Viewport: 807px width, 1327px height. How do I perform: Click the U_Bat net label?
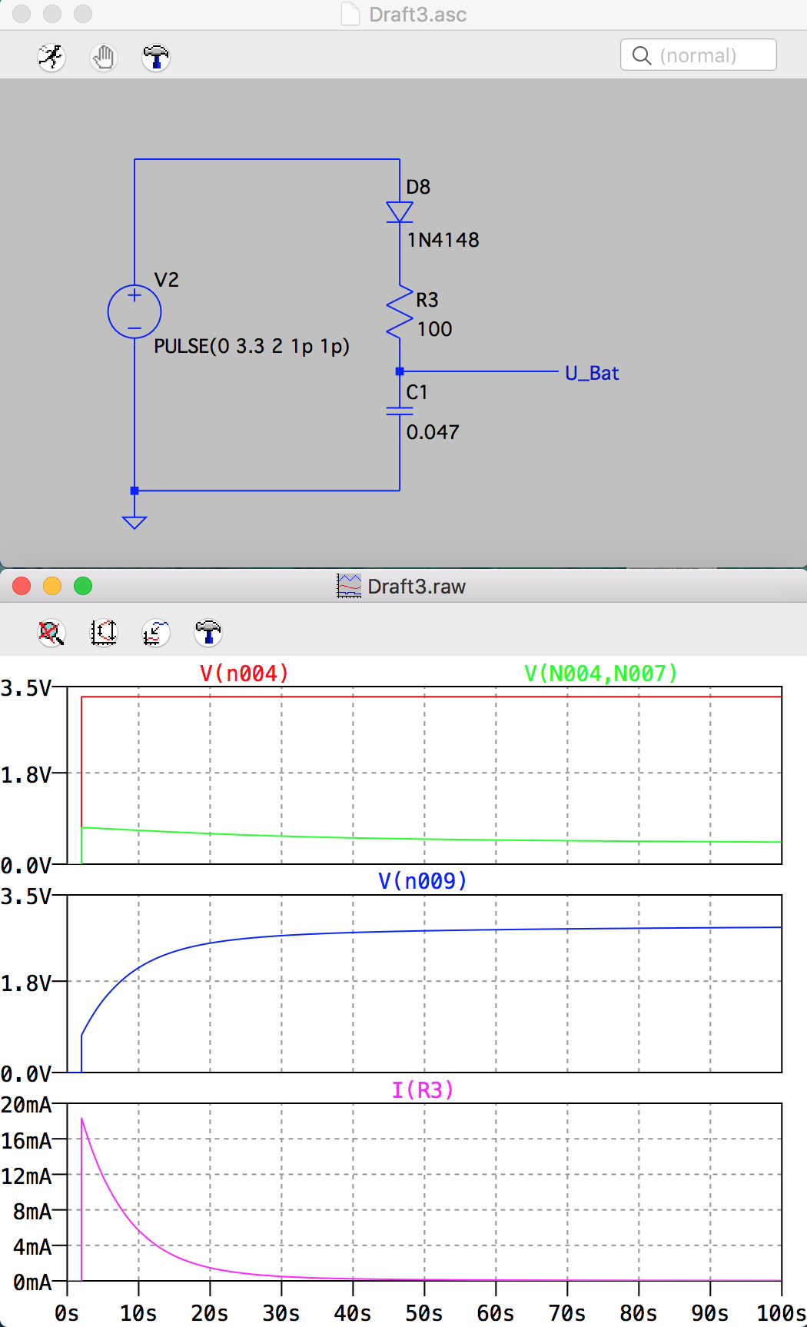592,374
